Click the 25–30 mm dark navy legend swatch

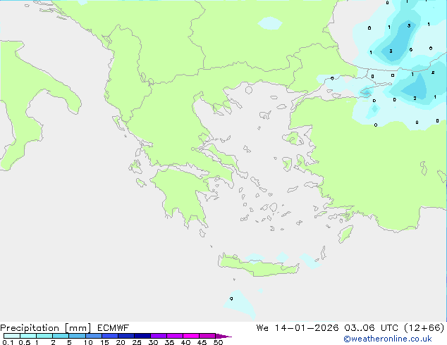(142, 336)
